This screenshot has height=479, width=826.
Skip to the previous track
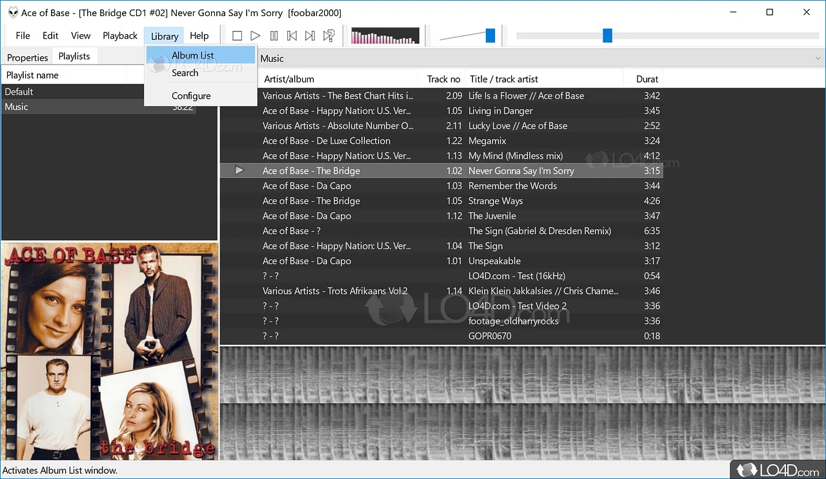coord(292,36)
